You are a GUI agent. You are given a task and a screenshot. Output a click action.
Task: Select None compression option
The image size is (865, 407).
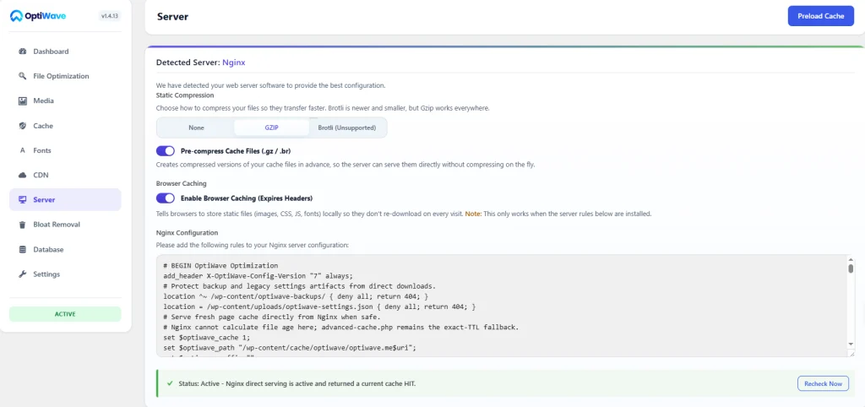point(196,128)
